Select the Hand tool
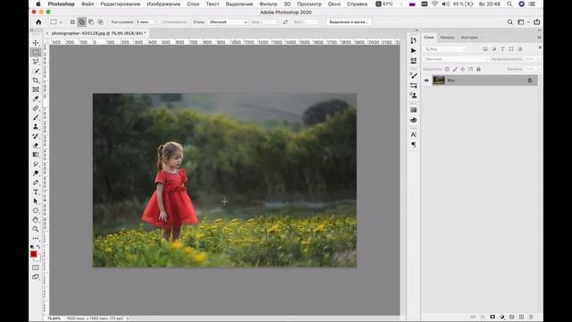The height and width of the screenshot is (322, 572). tap(36, 220)
